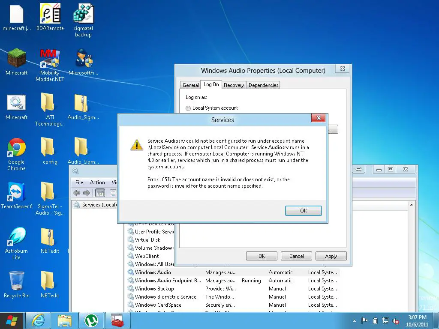Select the config folder on the desktop
Image resolution: width=439 pixels, height=329 pixels.
(50, 151)
